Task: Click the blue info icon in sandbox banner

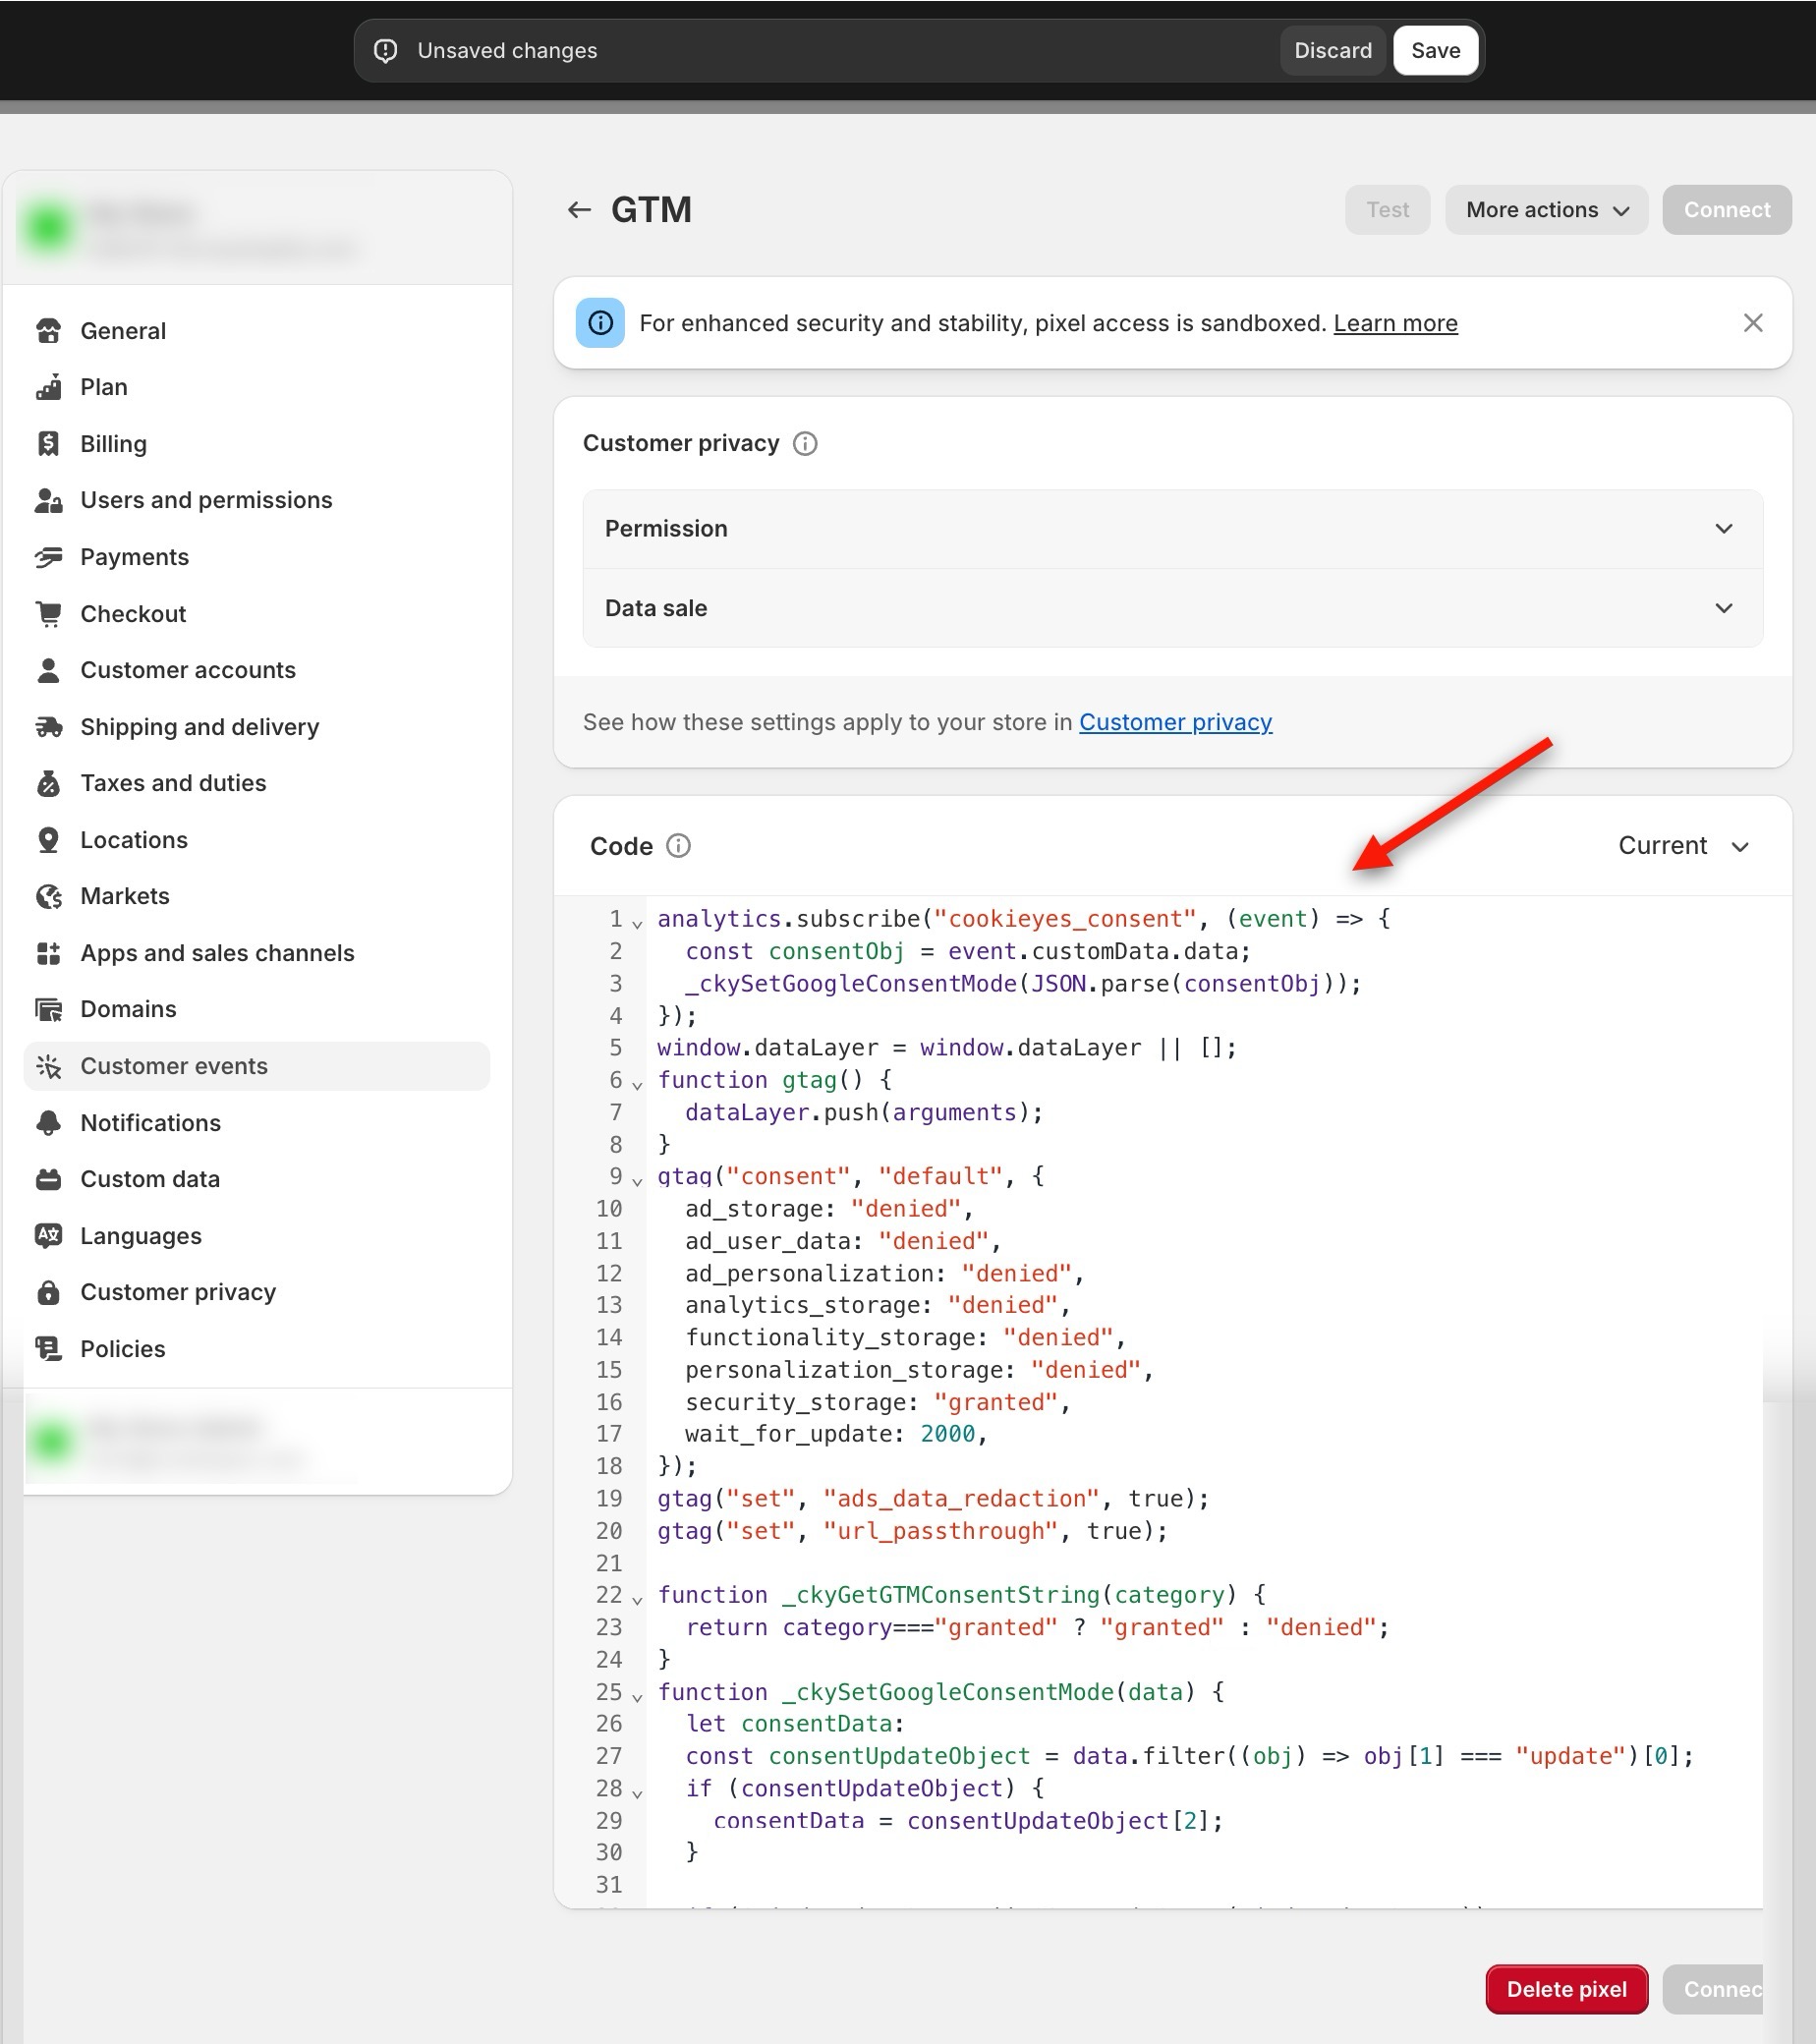Action: [x=600, y=323]
